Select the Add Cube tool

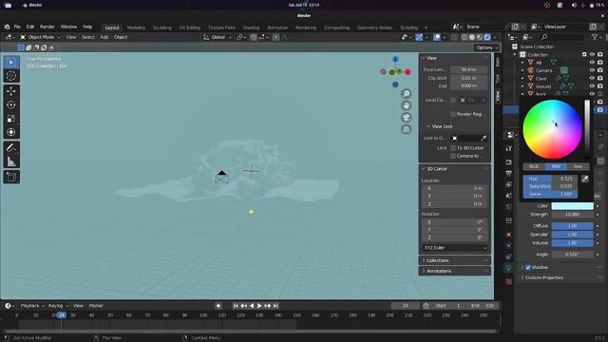click(11, 178)
